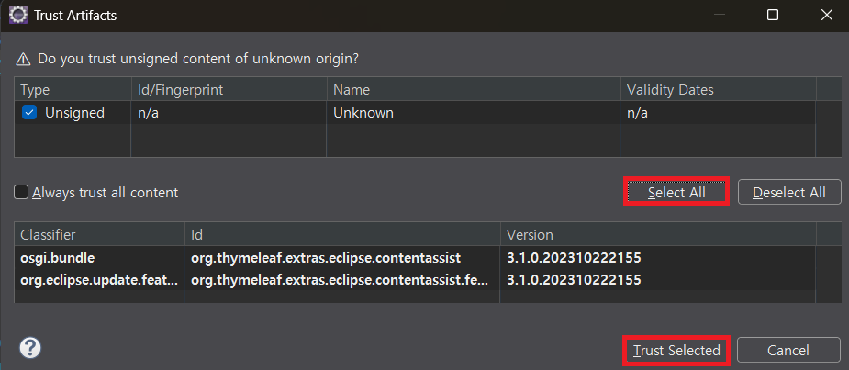Click the Deselect All button
The image size is (849, 370).
pyautogui.click(x=789, y=192)
